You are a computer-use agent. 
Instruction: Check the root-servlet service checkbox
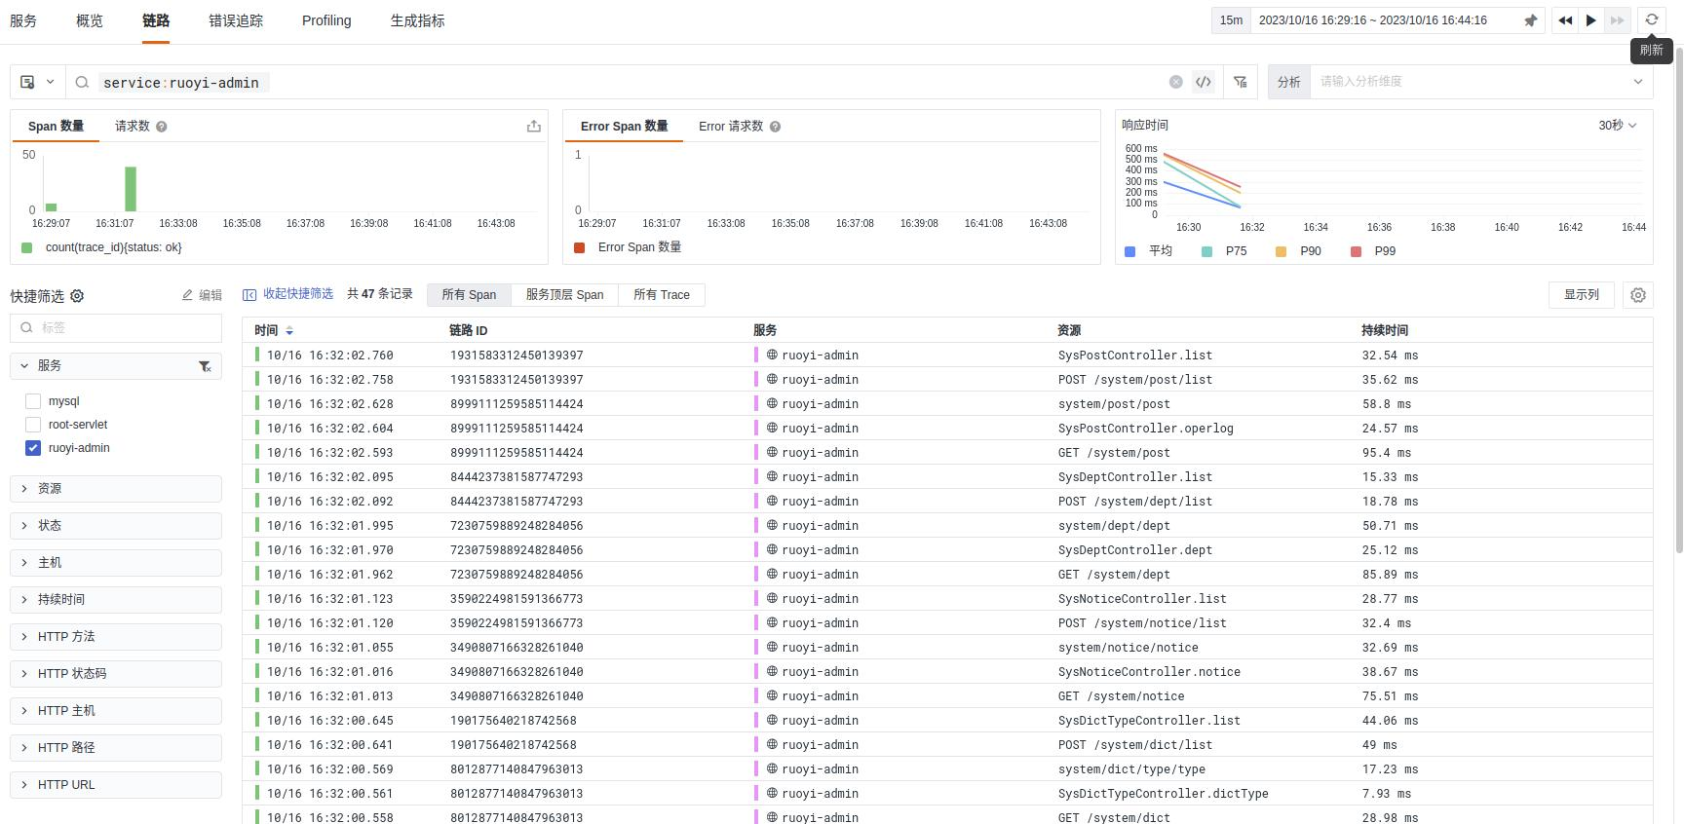pos(33,425)
